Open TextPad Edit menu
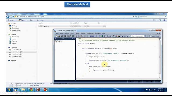Image resolution: width=172 pixels, height=96 pixels. point(62,34)
